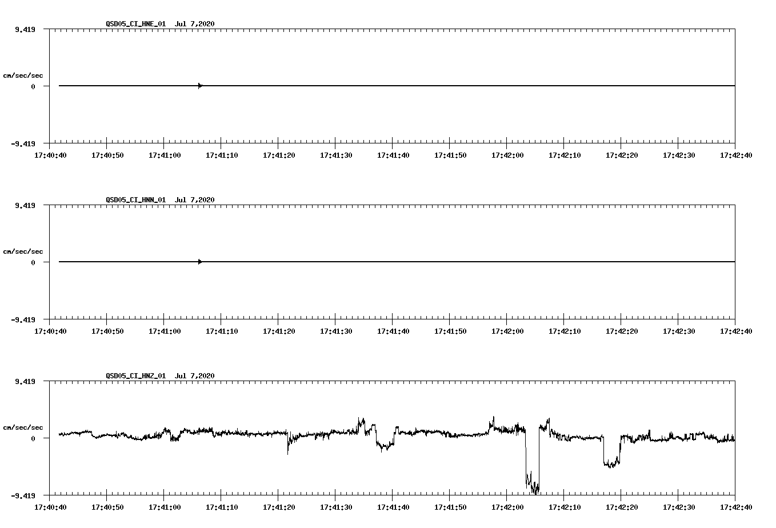Select the arrival marker on the HNN trace

point(200,262)
